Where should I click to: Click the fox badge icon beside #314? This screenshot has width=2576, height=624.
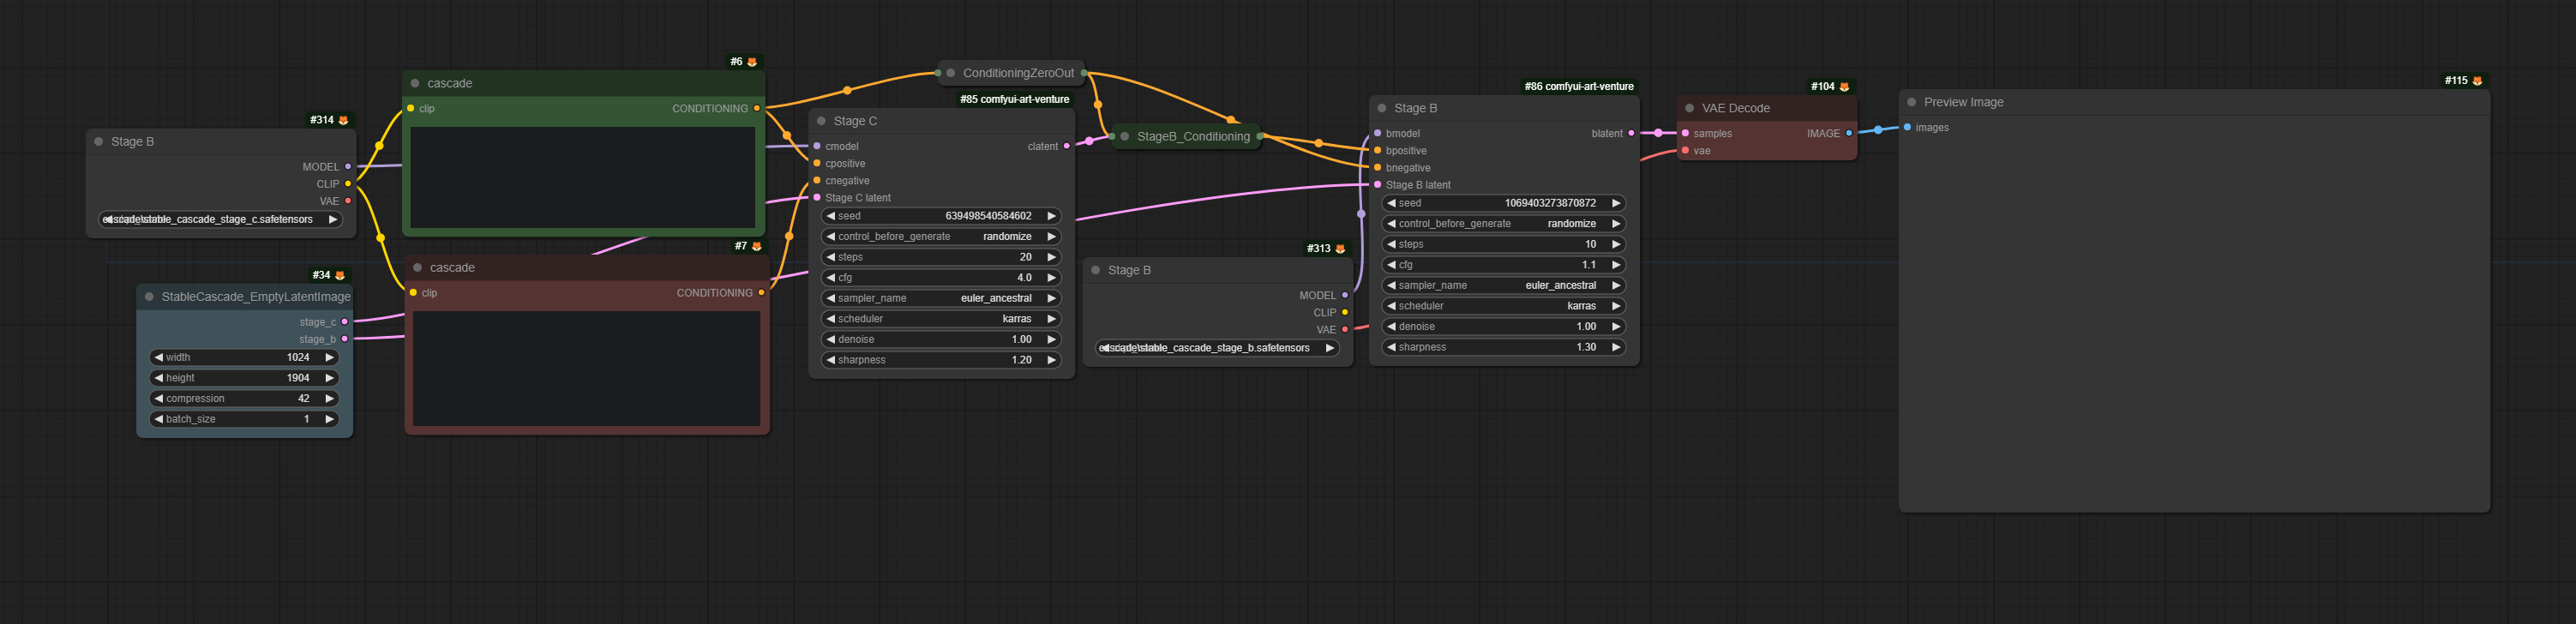(x=343, y=120)
